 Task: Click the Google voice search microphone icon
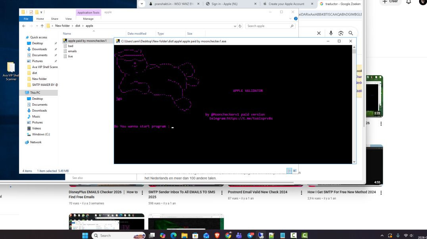tap(331, 33)
